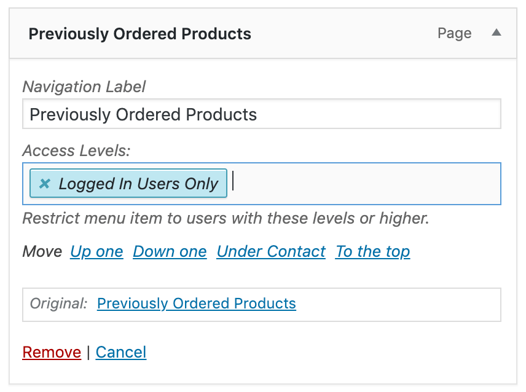Move menu item down one

170,251
